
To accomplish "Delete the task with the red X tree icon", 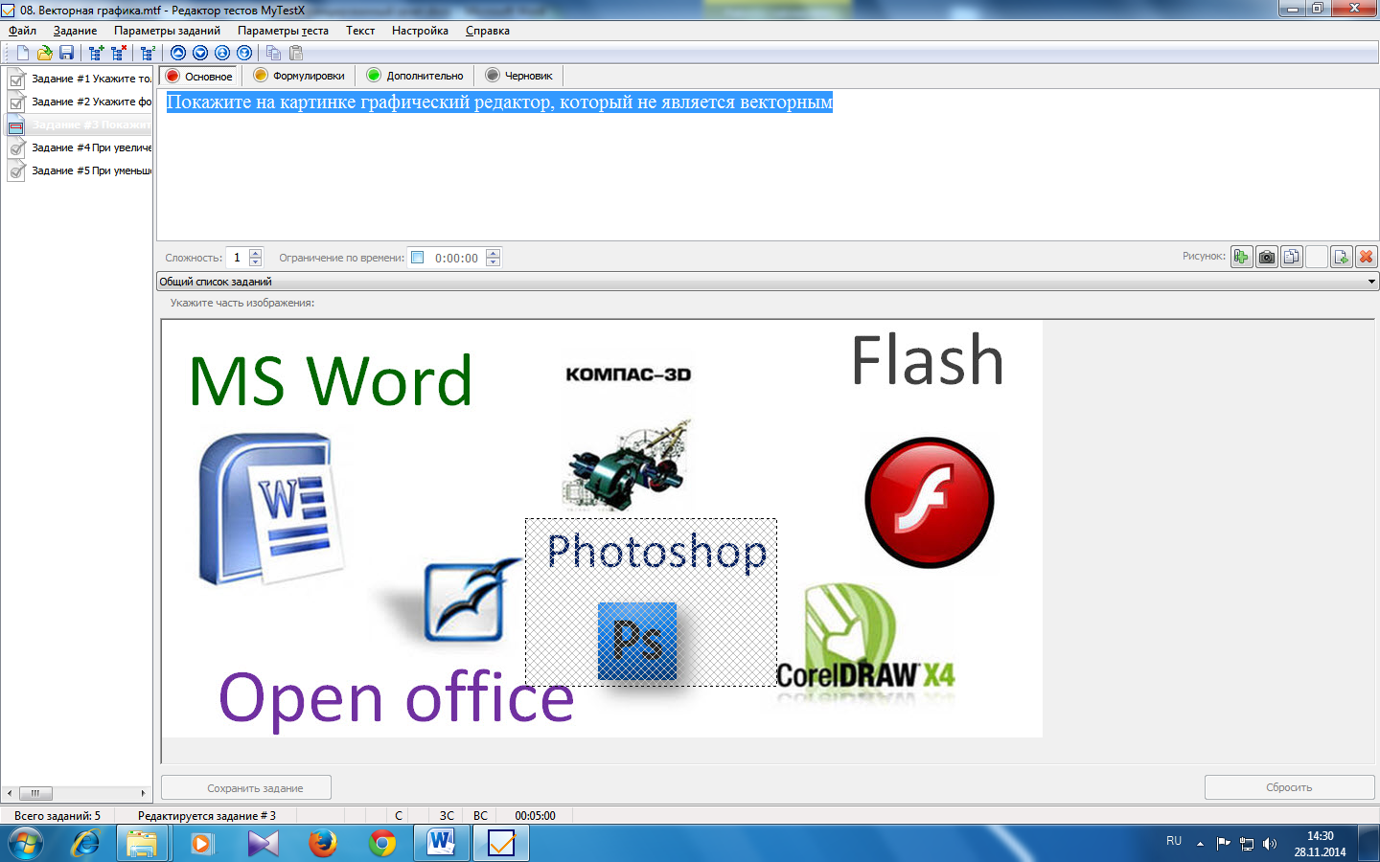I will coord(118,53).
